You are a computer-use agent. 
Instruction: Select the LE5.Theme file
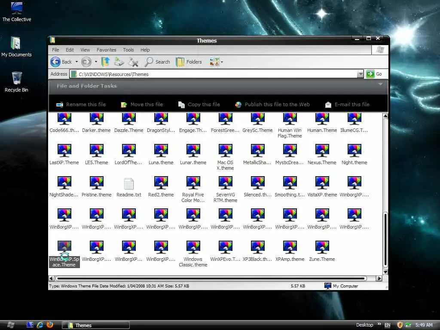tap(96, 155)
